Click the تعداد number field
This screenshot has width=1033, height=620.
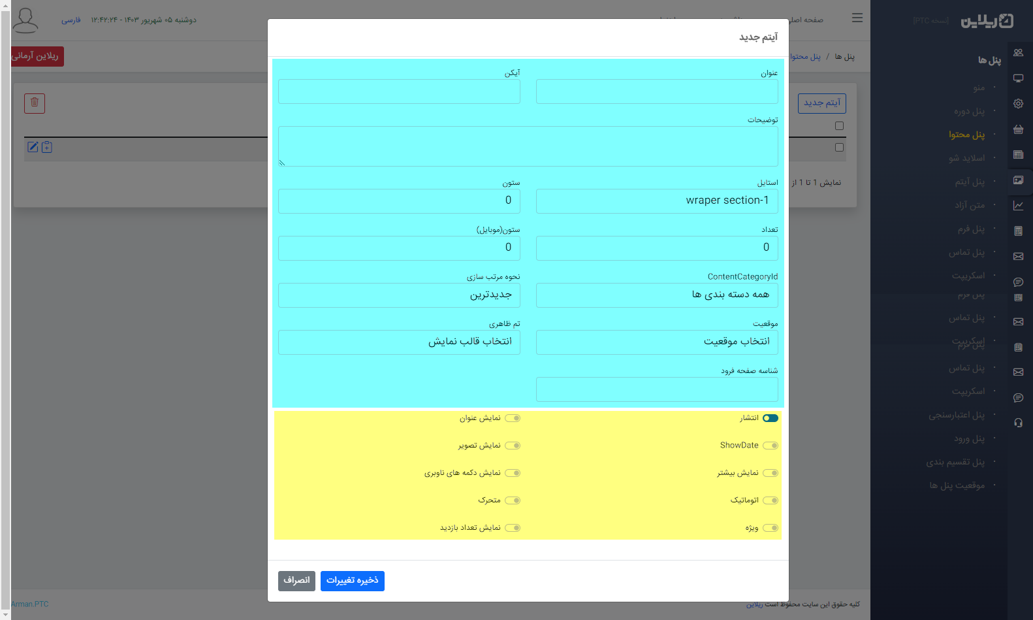657,248
